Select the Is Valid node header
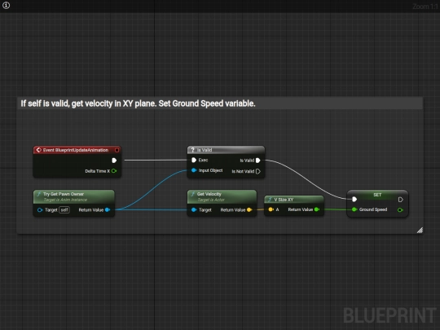The width and height of the screenshot is (440, 330). tap(226, 150)
